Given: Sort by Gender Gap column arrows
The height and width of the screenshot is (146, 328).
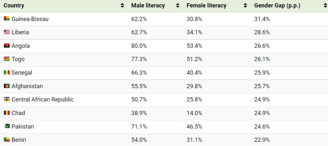Looking at the screenshot, I should pyautogui.click(x=325, y=5).
